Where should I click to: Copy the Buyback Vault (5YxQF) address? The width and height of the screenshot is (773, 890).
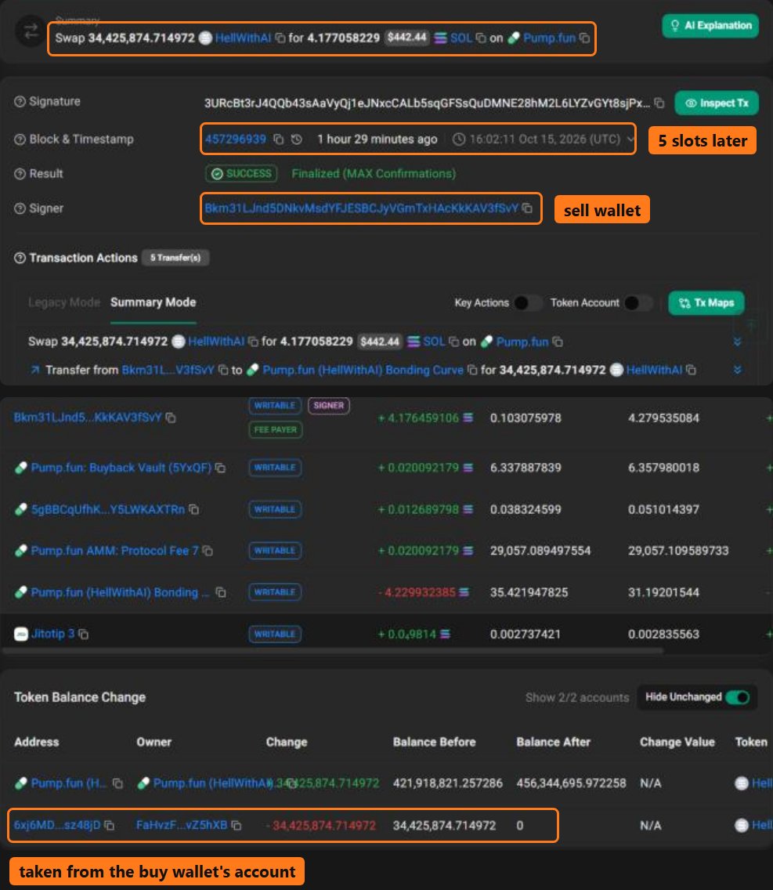coord(220,468)
